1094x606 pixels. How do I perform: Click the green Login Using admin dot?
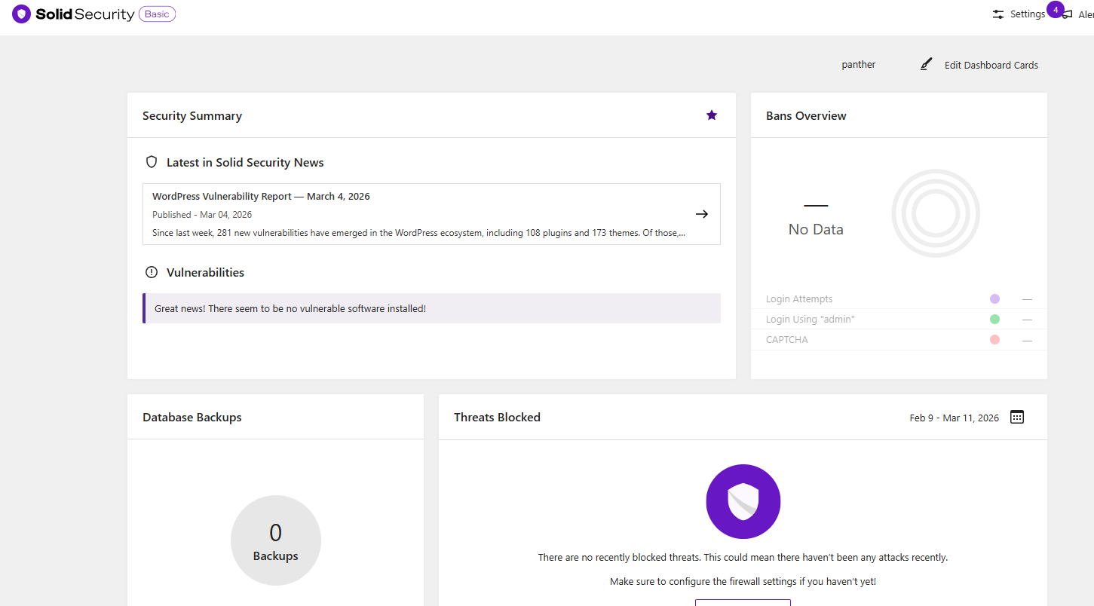[x=994, y=320]
